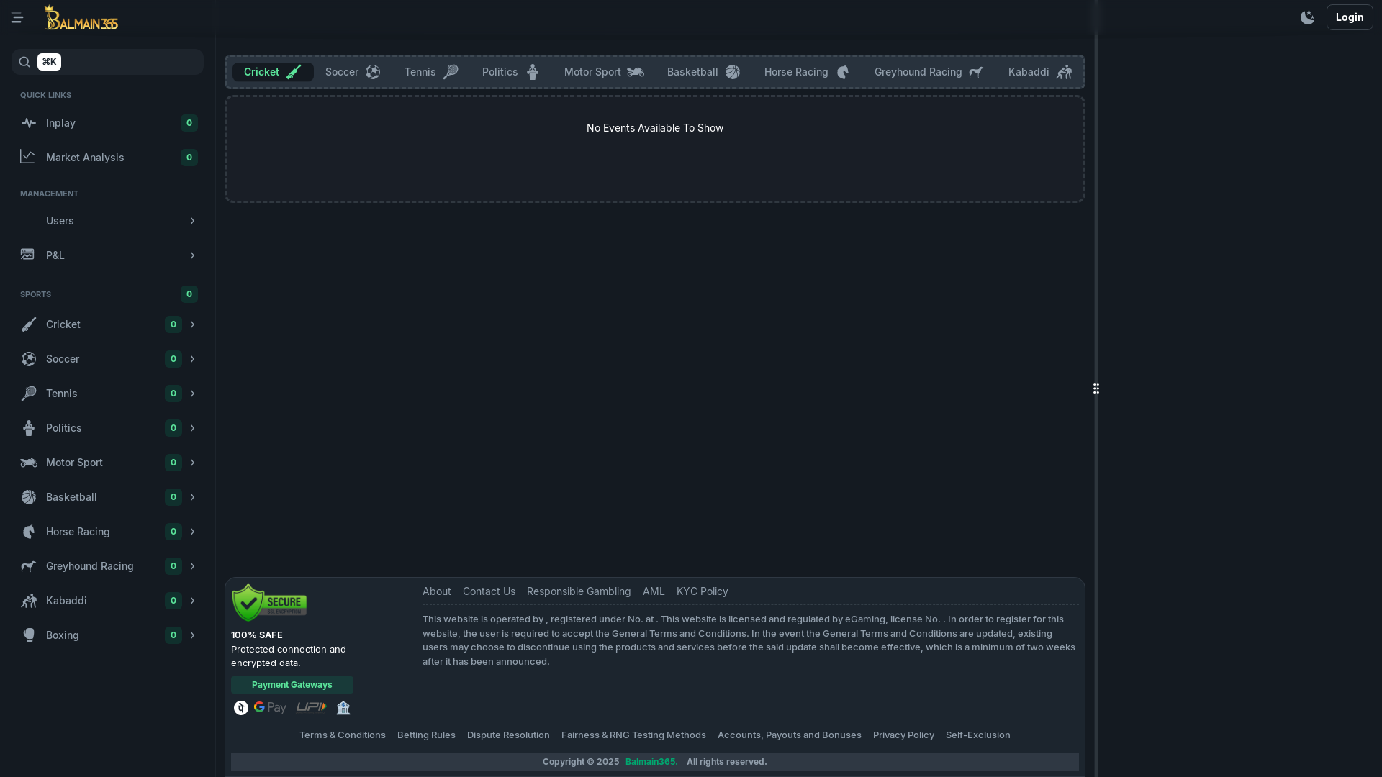Click the UPI payment logo
This screenshot has height=777, width=1382.
(311, 707)
